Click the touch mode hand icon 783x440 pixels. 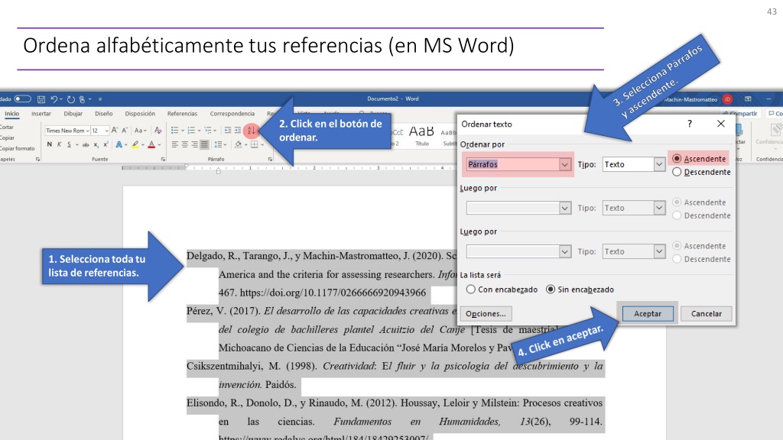[x=82, y=99]
